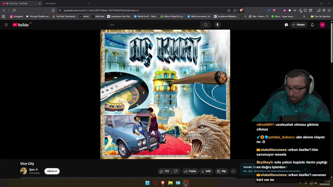Create a clip with Klip button
The width and height of the screenshot is (333, 187).
[x=221, y=171]
